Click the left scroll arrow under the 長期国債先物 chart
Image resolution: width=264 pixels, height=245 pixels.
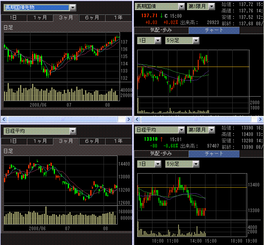point(4,119)
